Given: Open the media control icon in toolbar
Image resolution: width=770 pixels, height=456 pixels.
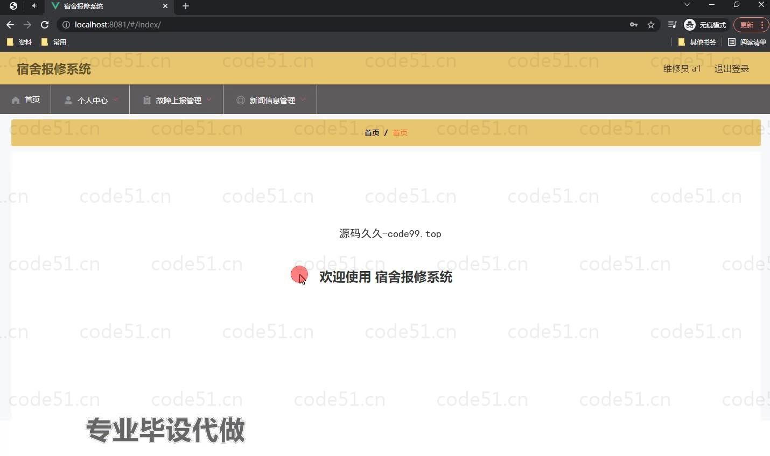Looking at the screenshot, I should (672, 25).
